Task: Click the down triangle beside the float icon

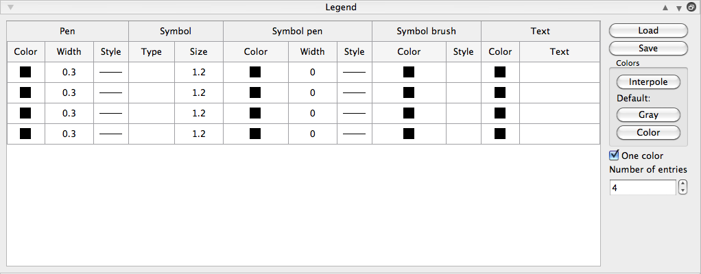Action: (x=678, y=8)
